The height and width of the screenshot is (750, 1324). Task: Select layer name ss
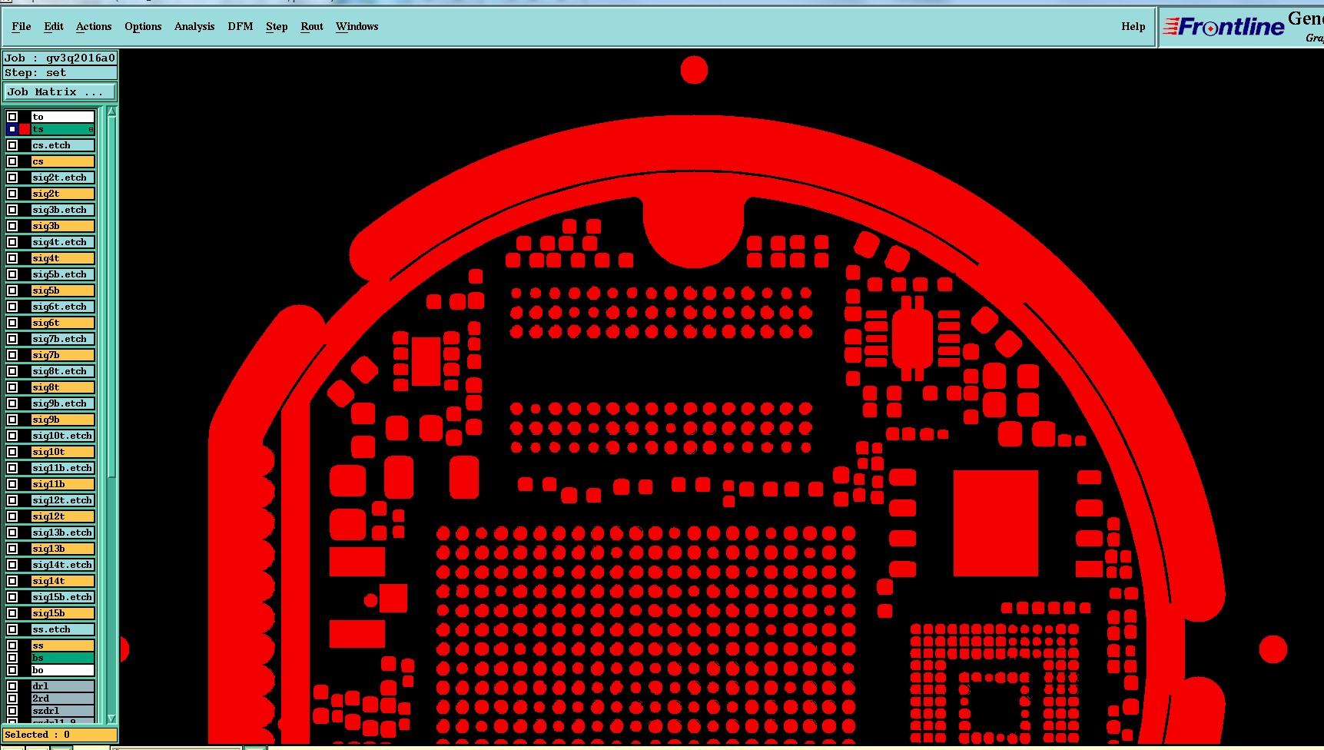click(63, 645)
